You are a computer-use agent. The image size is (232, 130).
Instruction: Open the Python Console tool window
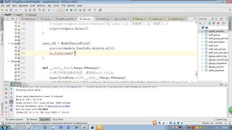coord(14,120)
